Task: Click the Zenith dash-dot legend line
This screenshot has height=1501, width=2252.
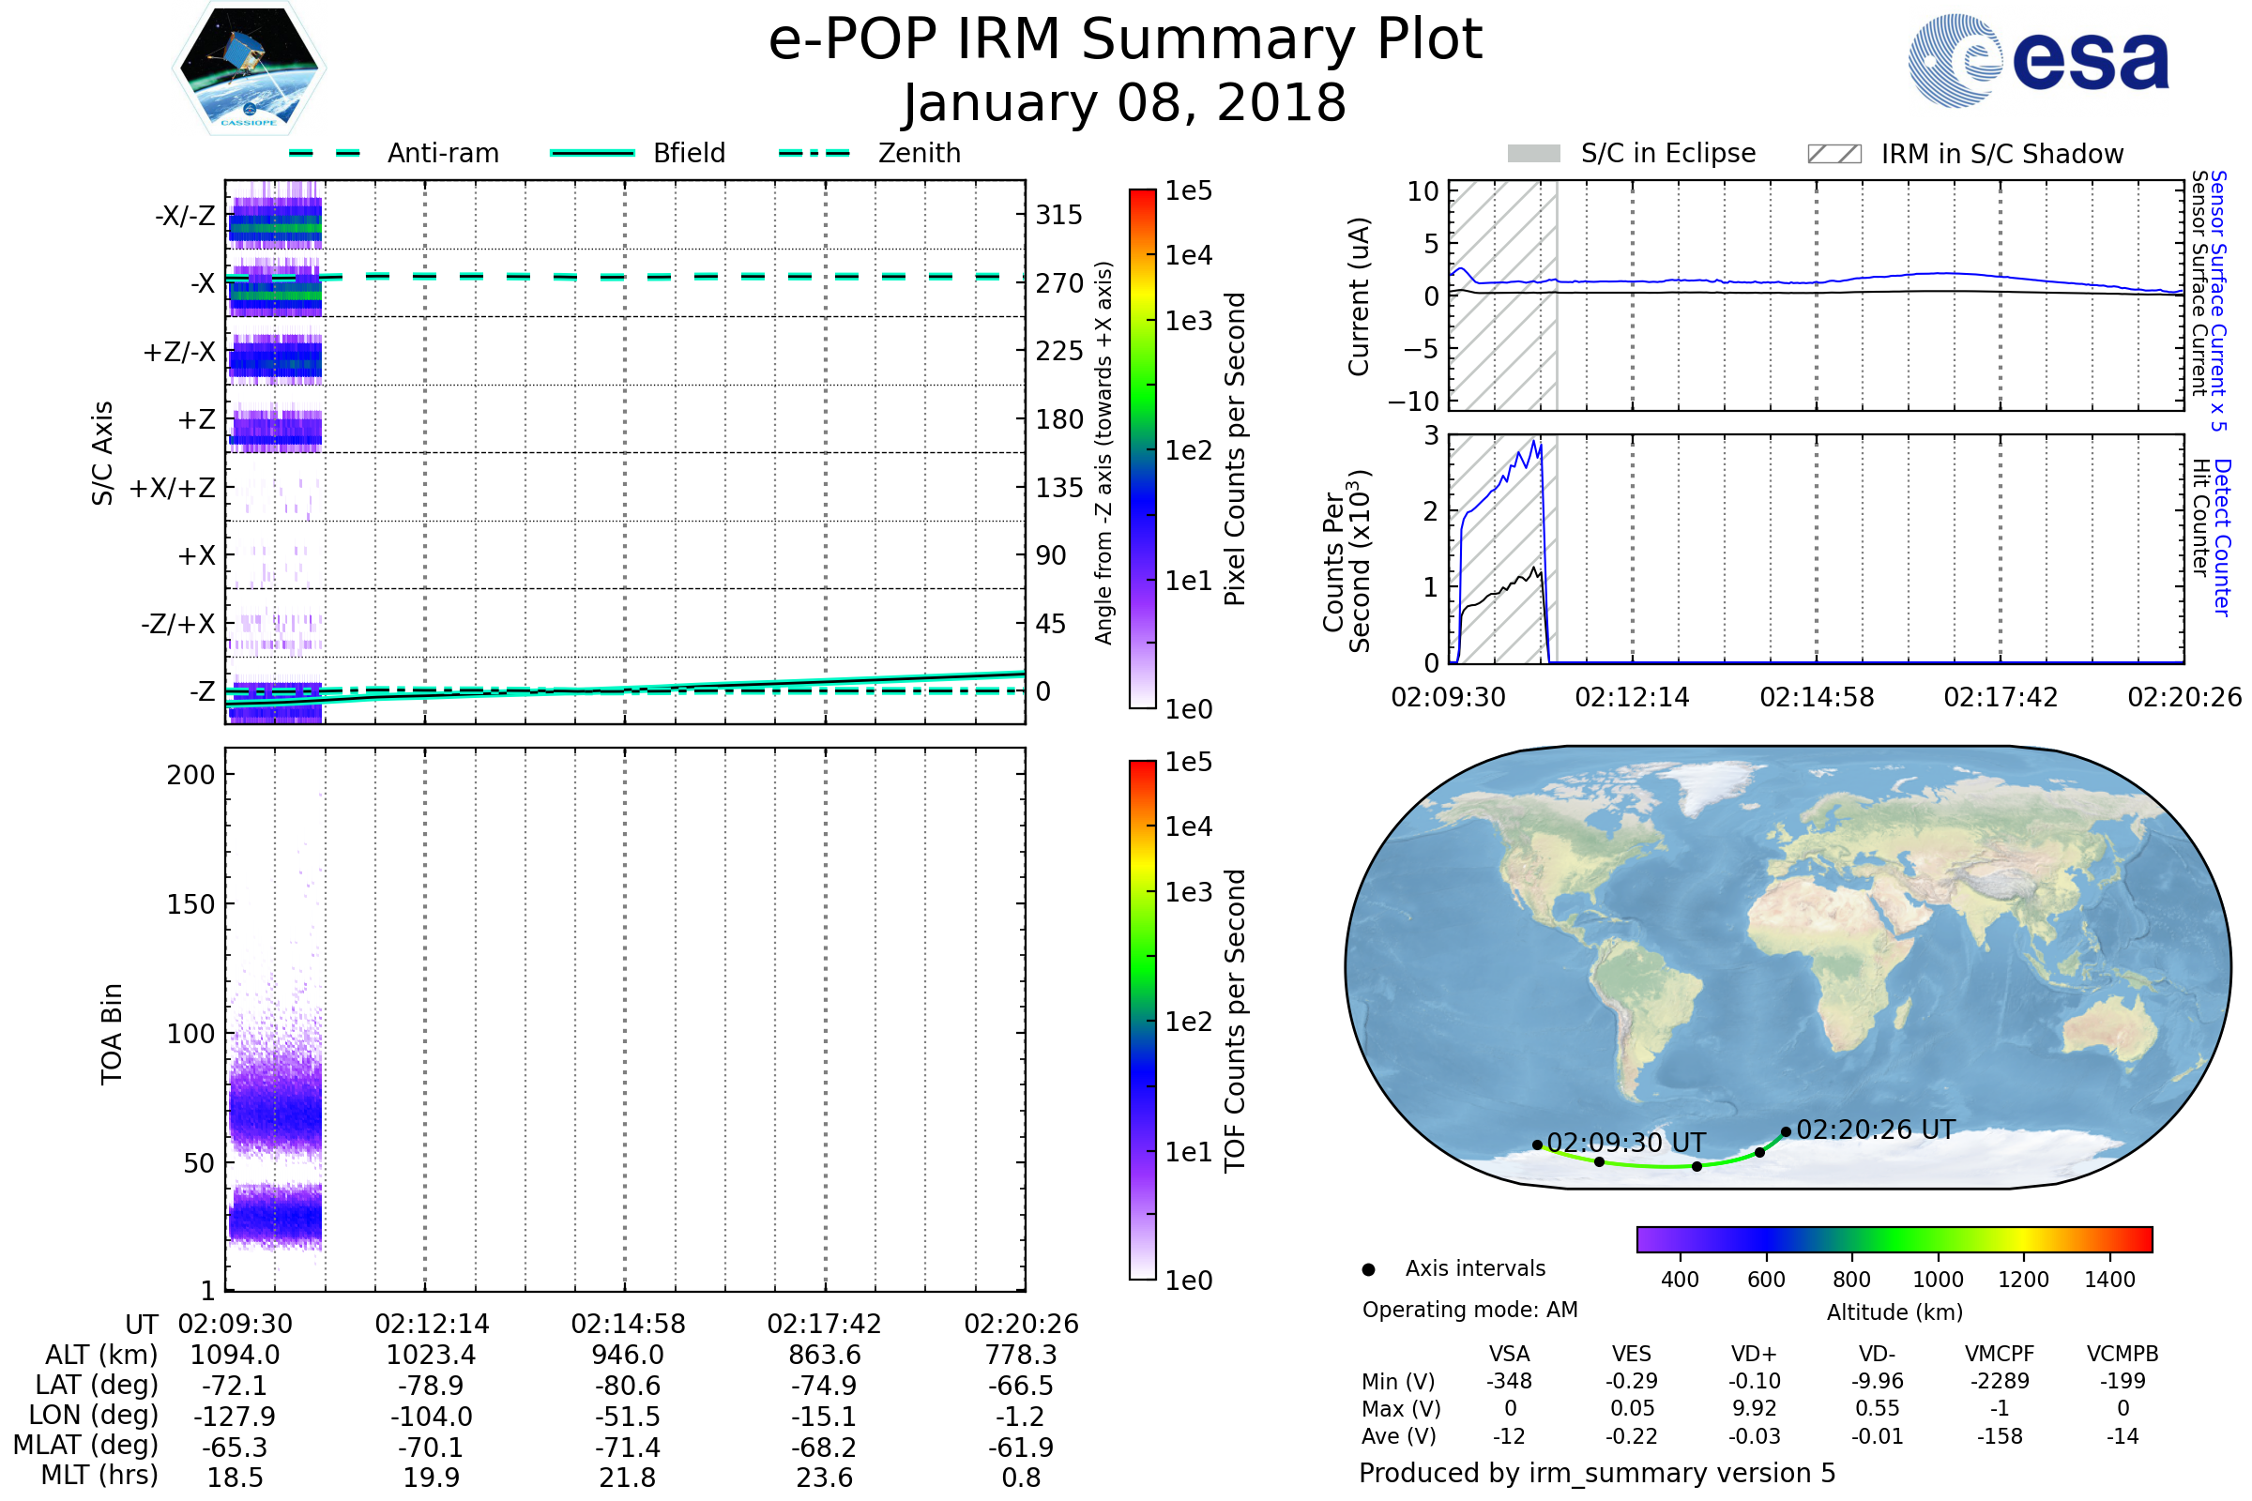Action: coord(814,153)
